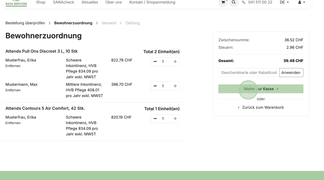Select the Versand breadcrumb step
This screenshot has height=180, width=324.
click(x=109, y=23)
